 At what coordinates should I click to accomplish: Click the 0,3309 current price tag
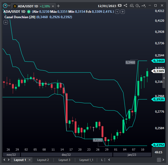[158, 71]
